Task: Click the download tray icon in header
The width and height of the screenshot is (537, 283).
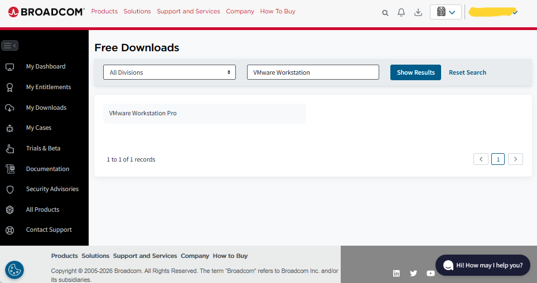Action: (418, 12)
